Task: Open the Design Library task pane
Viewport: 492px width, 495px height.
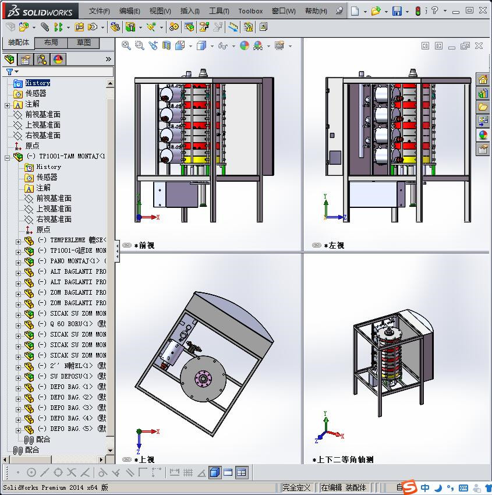Action: click(x=483, y=93)
